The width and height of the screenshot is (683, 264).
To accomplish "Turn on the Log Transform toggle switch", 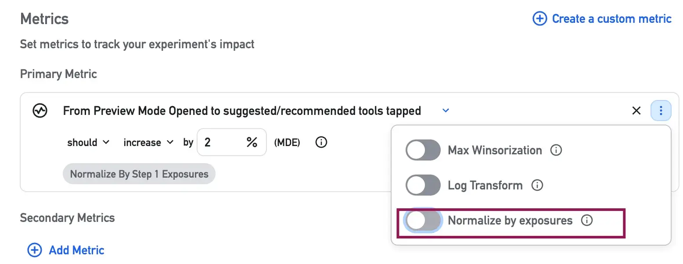I will (x=423, y=186).
